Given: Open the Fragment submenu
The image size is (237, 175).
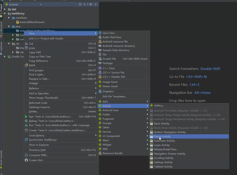Looking at the screenshot, I should [x=124, y=119].
